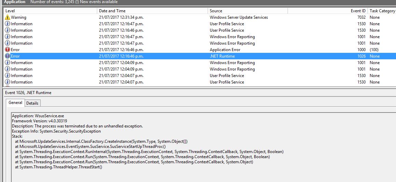
Task: Select the Windows Server Update Services source cell
Action: click(x=239, y=17)
